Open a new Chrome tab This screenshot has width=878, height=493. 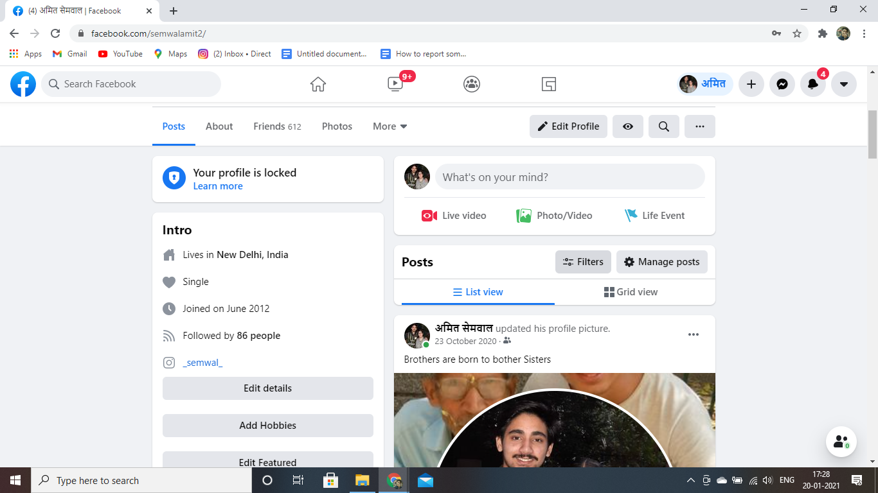pyautogui.click(x=174, y=11)
